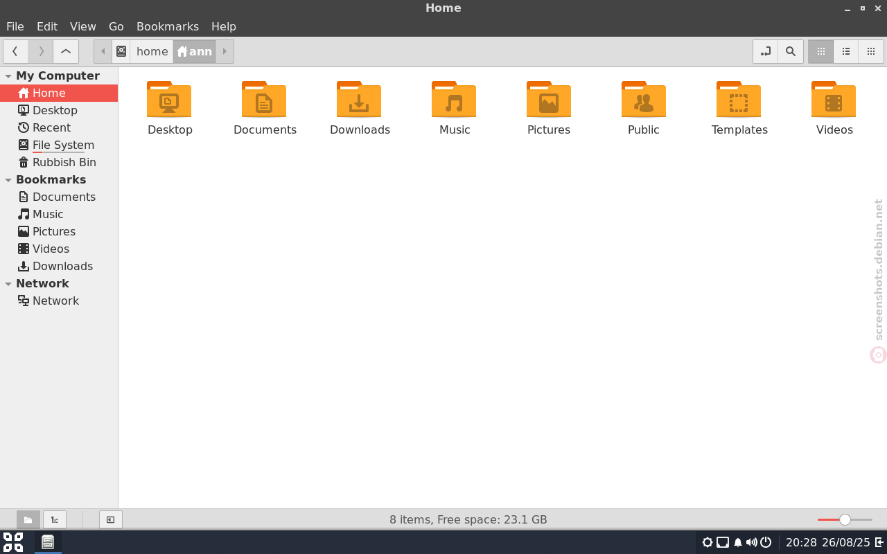Viewport: 887px width, 554px height.
Task: Open the application menu in the taskbar
Action: pyautogui.click(x=13, y=542)
